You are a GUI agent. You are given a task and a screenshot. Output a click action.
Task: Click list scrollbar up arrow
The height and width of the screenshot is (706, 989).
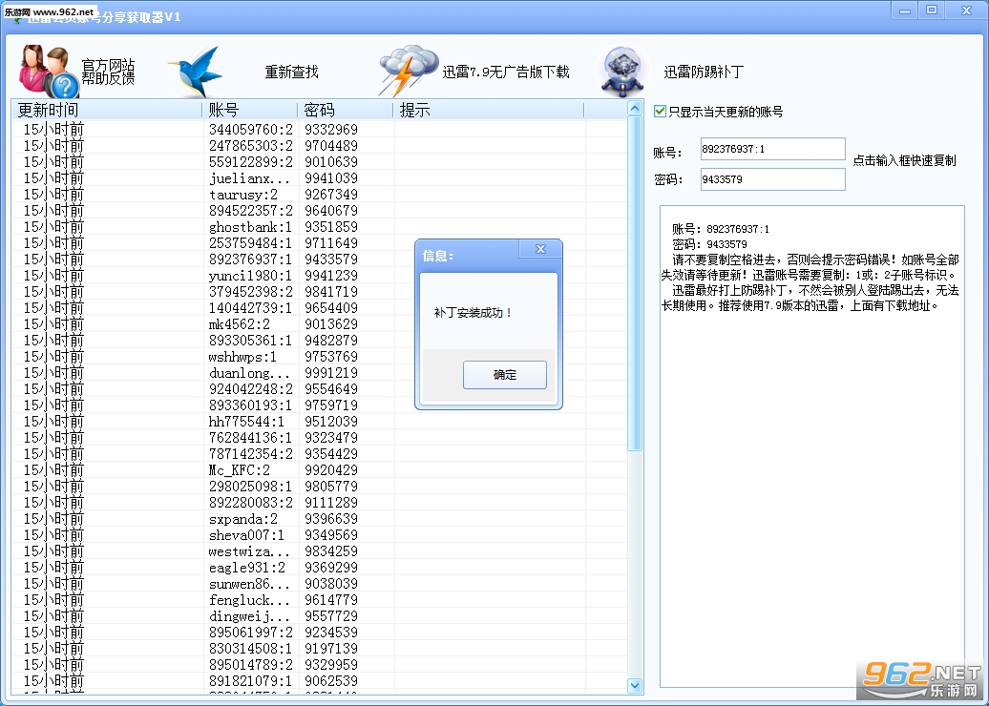click(x=635, y=109)
